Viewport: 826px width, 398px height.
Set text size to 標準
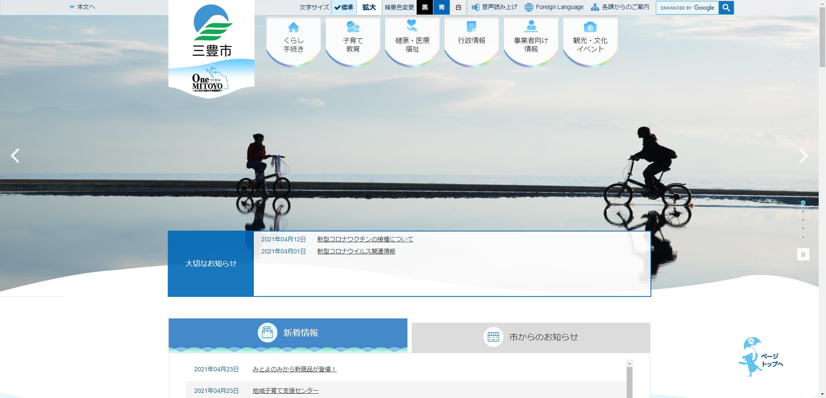click(344, 7)
